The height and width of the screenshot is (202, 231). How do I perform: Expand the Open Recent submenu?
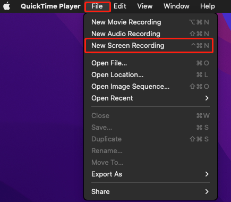150,98
